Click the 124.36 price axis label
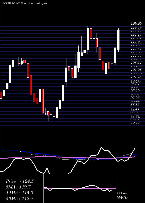Viewport: 145px width, 203px height. (x=136, y=28)
